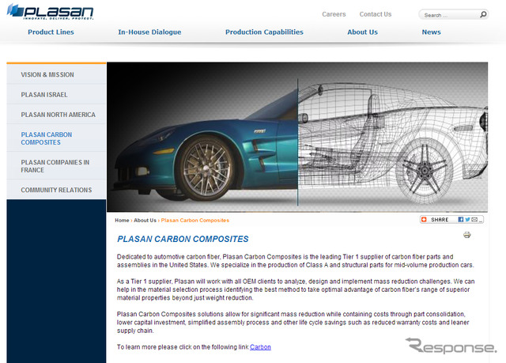Viewport: 506px width, 363px height.
Task: Click the email share envelope icon
Action: 474,220
